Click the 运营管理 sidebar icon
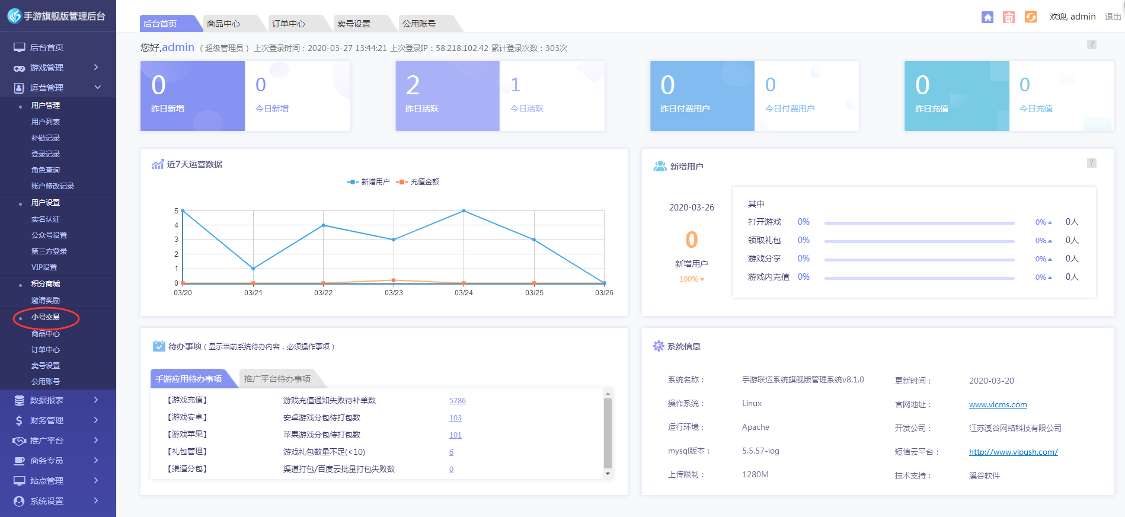 19,88
